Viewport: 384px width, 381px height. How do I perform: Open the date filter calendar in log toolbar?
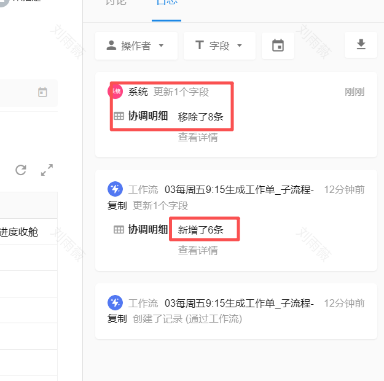(x=278, y=45)
